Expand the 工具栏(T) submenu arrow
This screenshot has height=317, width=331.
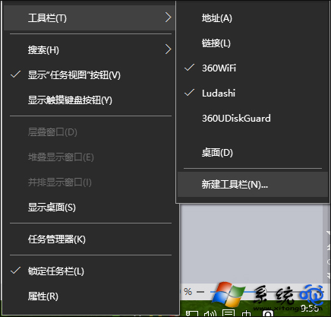tap(169, 17)
